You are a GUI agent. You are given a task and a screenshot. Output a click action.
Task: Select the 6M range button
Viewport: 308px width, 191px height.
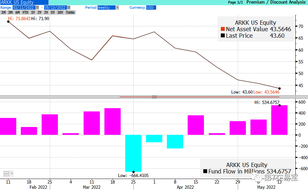tap(18, 12)
